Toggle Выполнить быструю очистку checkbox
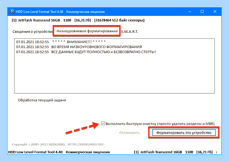The image size is (229, 162). point(103,123)
